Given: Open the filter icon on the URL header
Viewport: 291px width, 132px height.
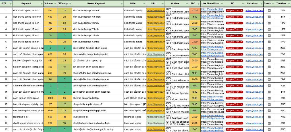Looking at the screenshot, I should click(163, 3).
